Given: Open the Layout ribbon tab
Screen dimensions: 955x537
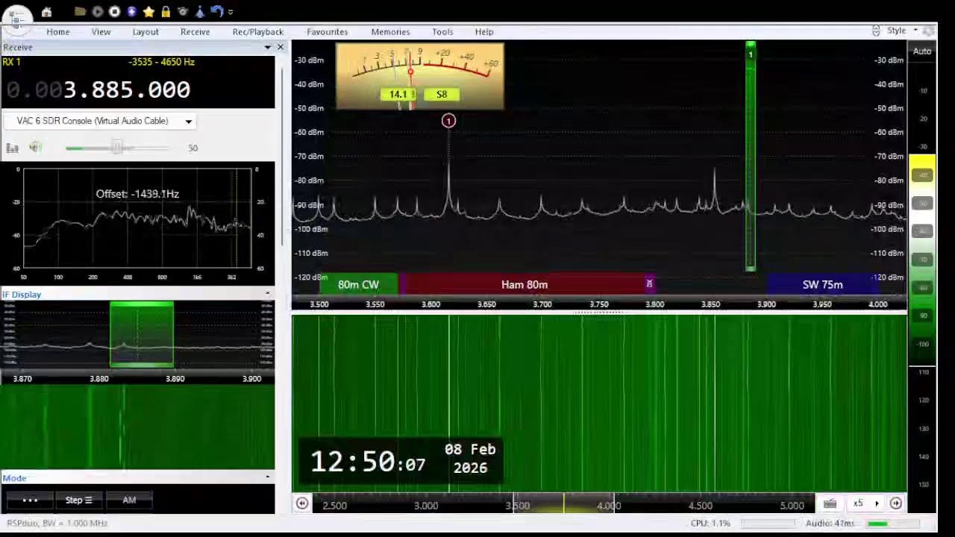Looking at the screenshot, I should (x=145, y=32).
